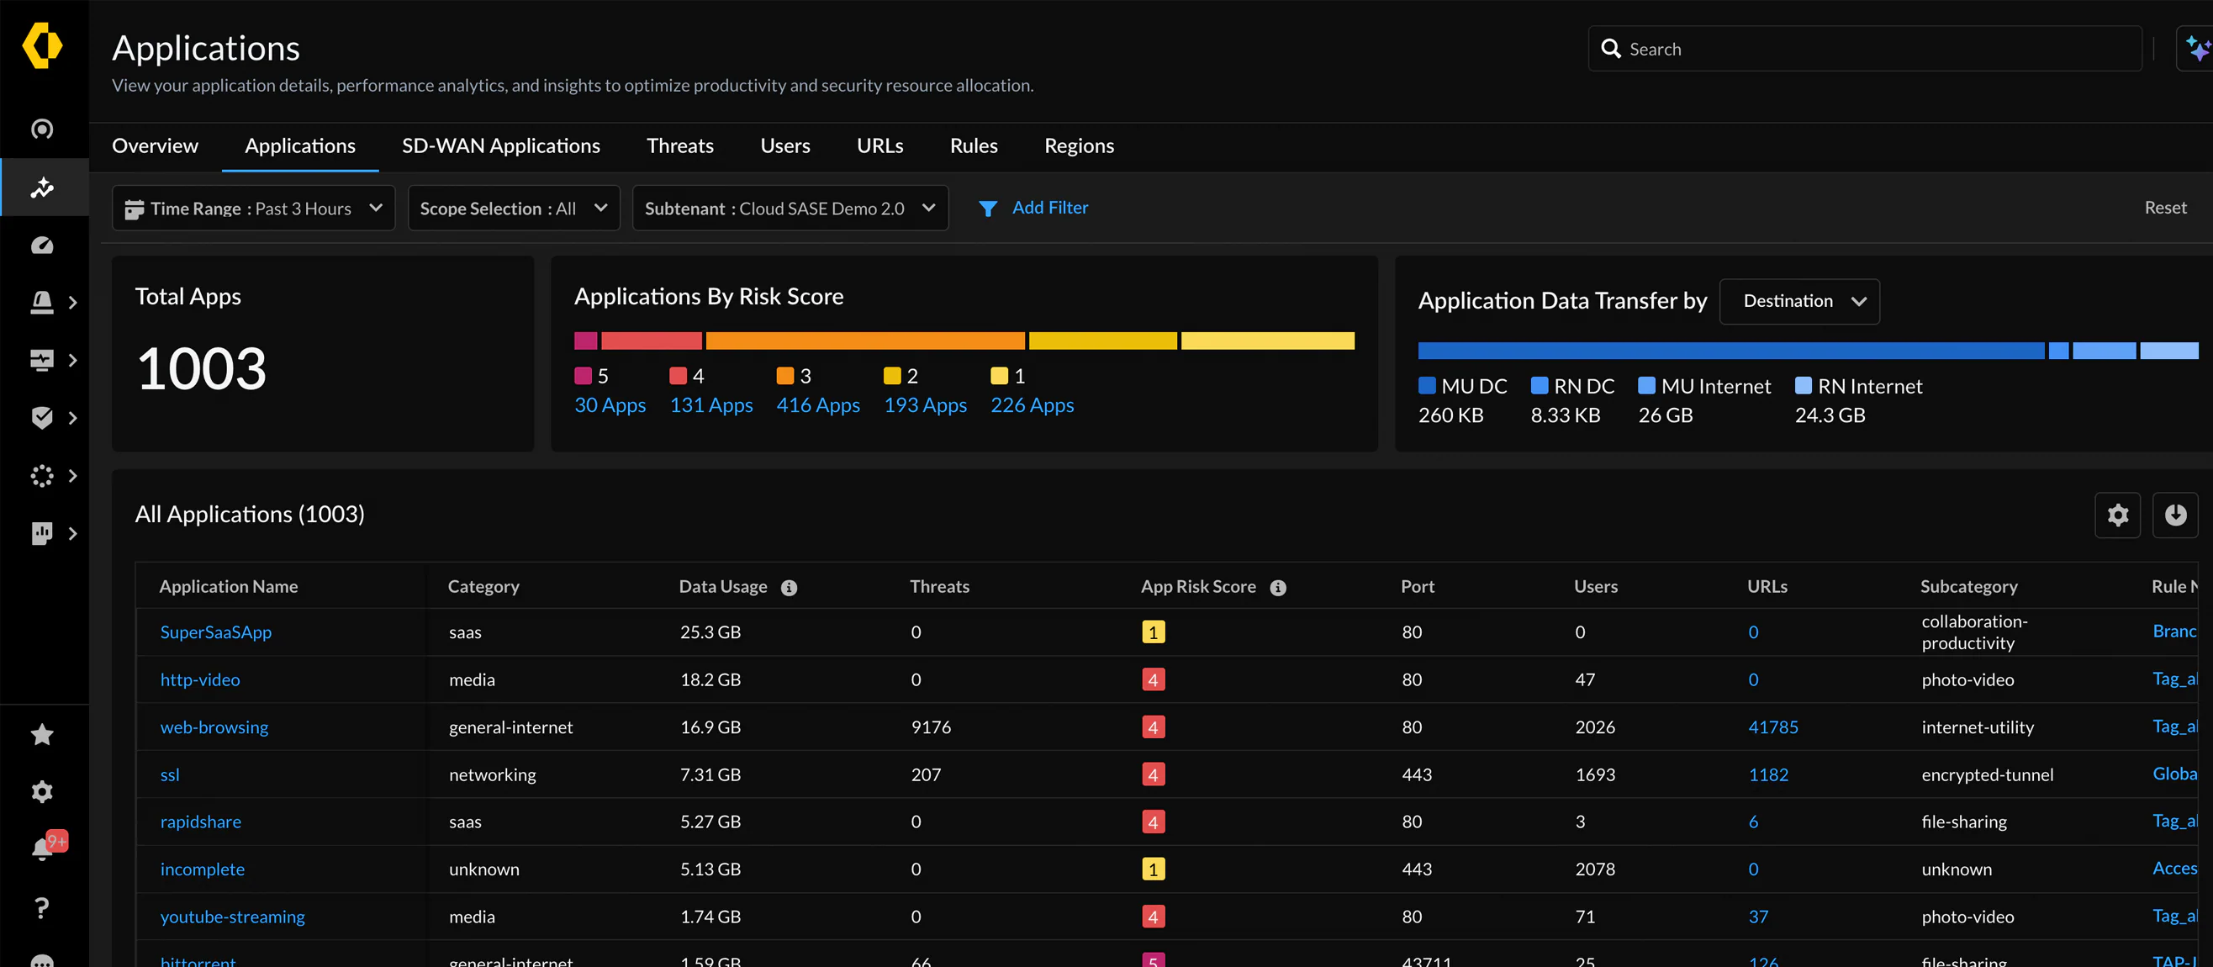
Task: Open the Scope Selection dropdown
Action: 513,208
